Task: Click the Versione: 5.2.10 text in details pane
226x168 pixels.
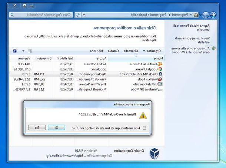Action: [86, 151]
